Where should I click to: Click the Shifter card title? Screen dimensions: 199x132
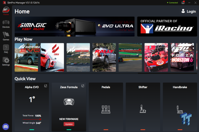[x=143, y=87]
